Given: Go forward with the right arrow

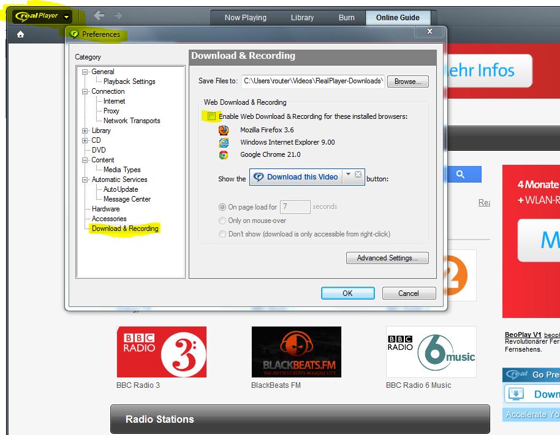Looking at the screenshot, I should pos(118,16).
